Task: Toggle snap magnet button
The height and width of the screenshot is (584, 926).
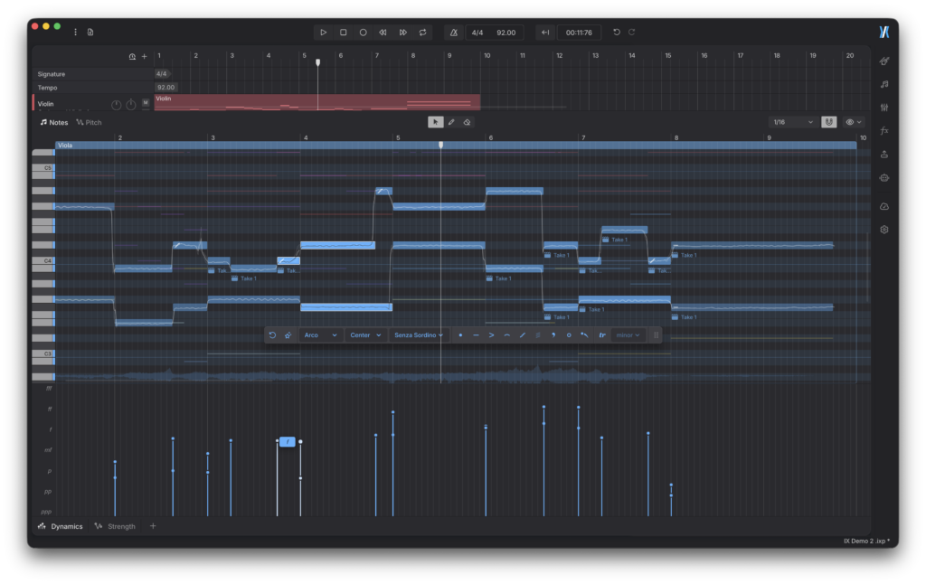Action: (829, 122)
